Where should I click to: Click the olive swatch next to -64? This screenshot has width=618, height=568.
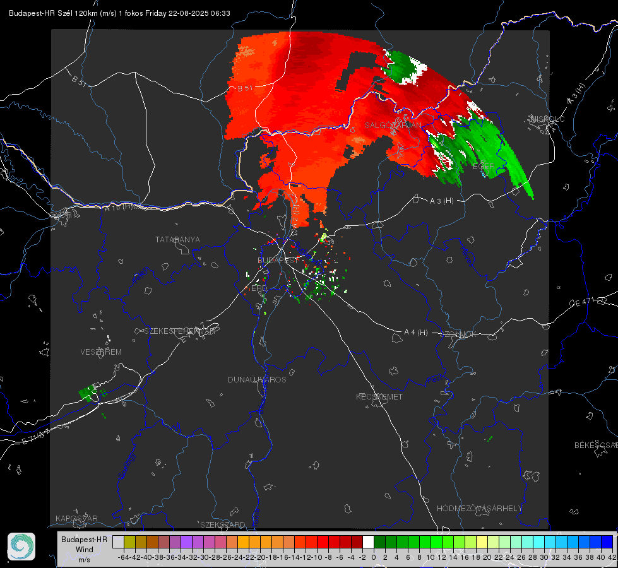coord(129,541)
